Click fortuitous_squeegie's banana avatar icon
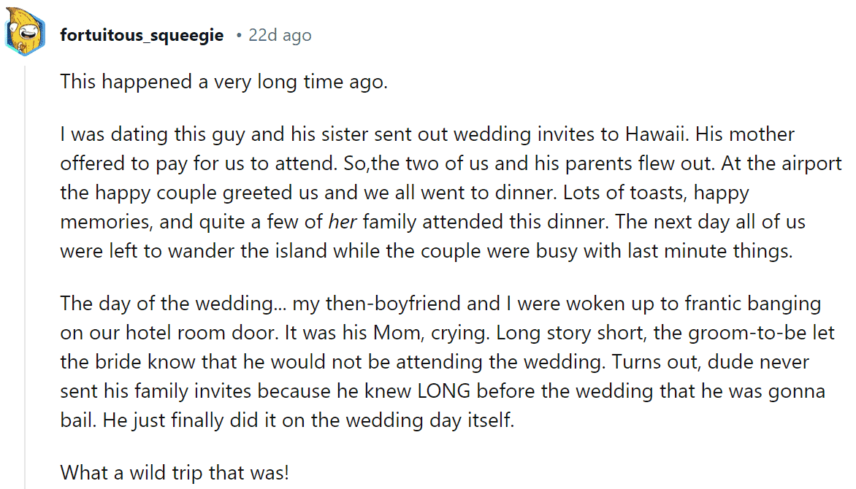Image resolution: width=856 pixels, height=489 pixels. [x=25, y=31]
